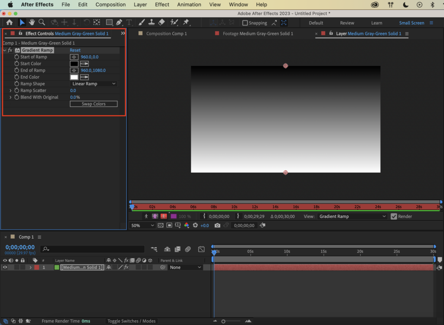Select the Type tool
Screen dimensions: 444x325
click(x=129, y=23)
